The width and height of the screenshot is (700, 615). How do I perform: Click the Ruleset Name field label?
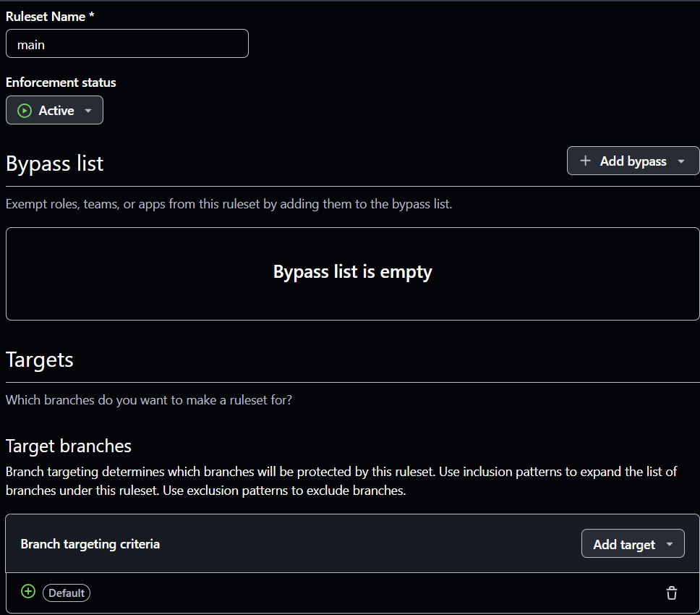point(50,16)
